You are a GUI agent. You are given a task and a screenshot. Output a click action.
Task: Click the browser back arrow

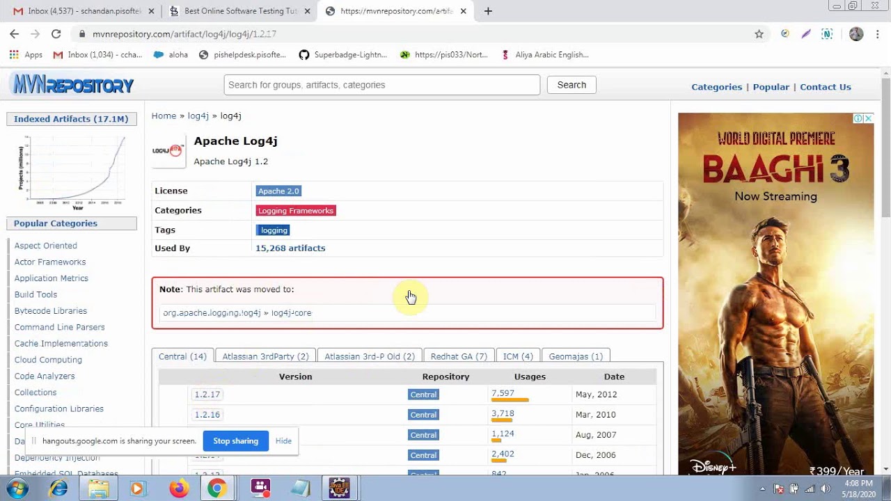pos(14,33)
